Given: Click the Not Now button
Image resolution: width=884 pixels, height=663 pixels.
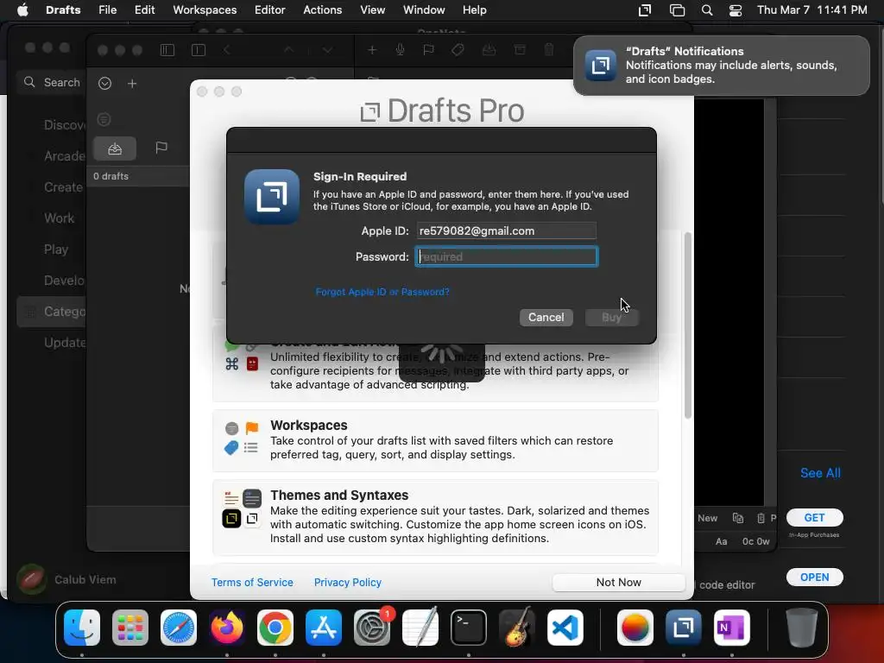Looking at the screenshot, I should [618, 583].
